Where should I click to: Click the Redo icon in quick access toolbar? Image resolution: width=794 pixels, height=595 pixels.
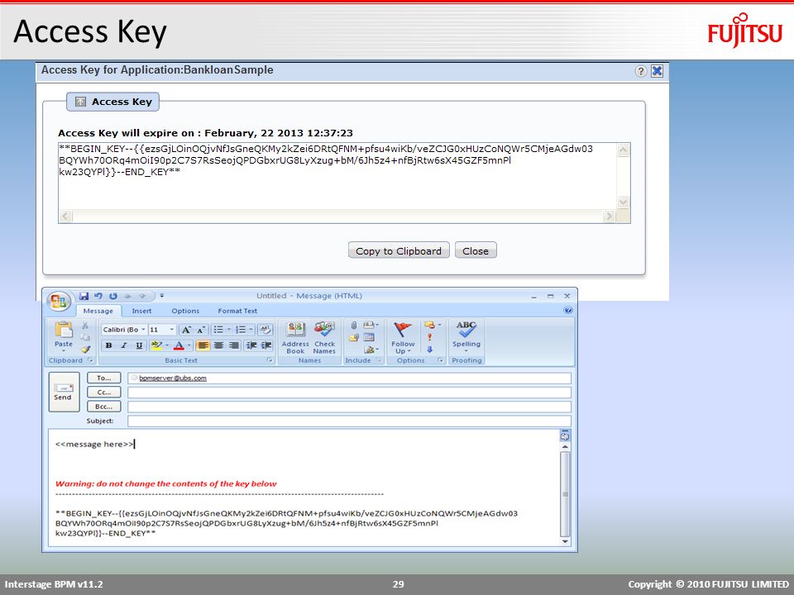[x=113, y=296]
